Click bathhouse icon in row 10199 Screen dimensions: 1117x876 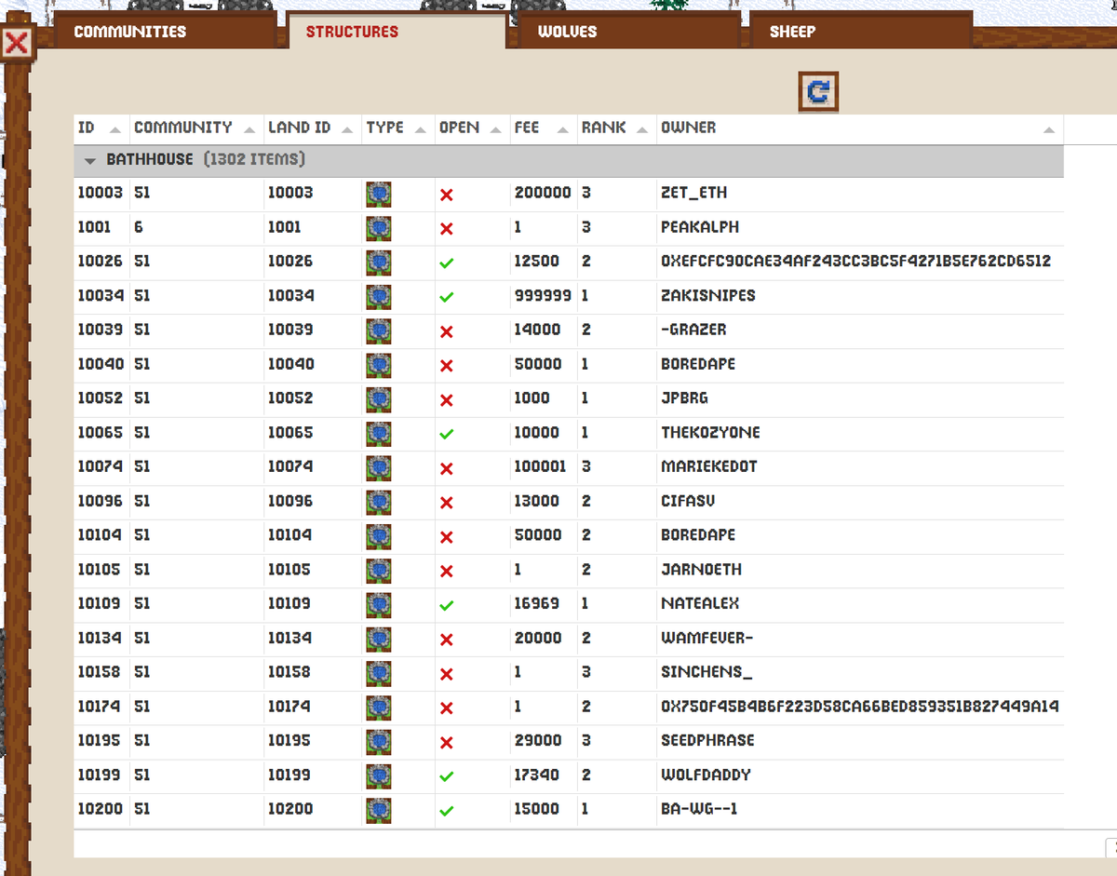[x=378, y=775]
